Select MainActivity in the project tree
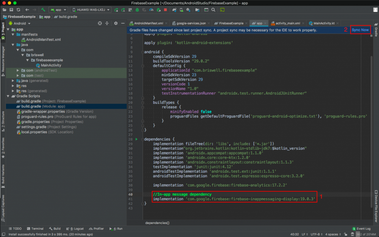Viewport: 379px width, 237px height. click(x=51, y=65)
